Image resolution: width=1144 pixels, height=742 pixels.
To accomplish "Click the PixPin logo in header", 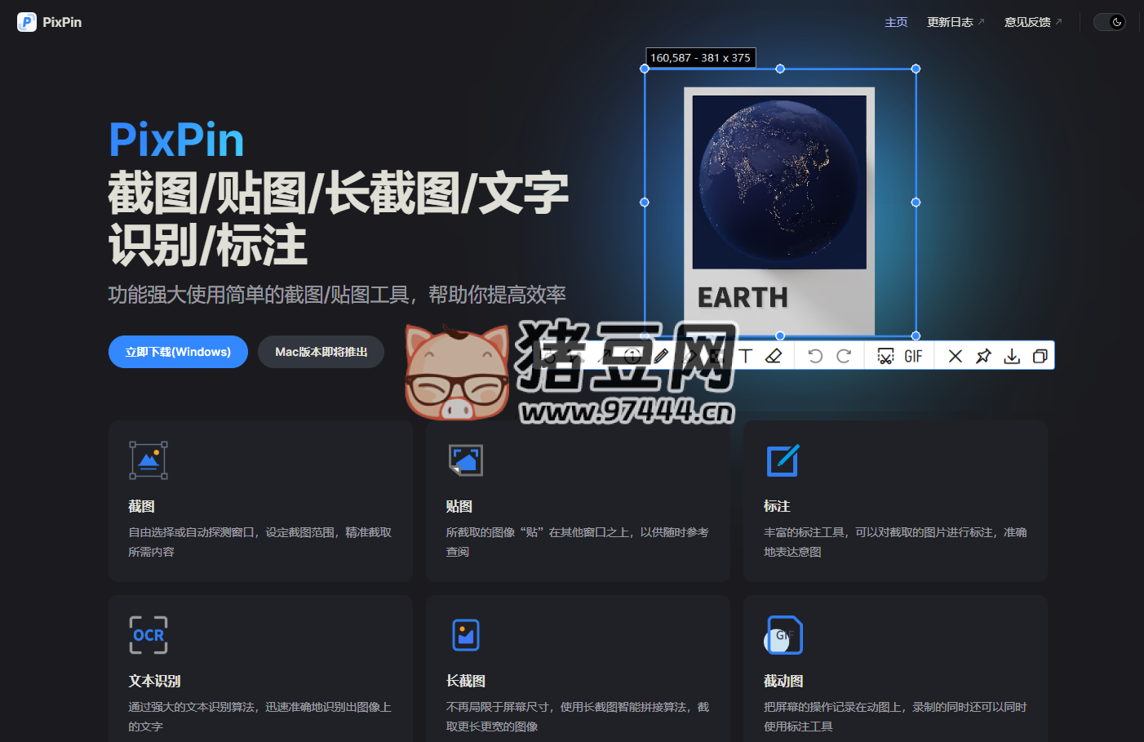I will [x=50, y=22].
